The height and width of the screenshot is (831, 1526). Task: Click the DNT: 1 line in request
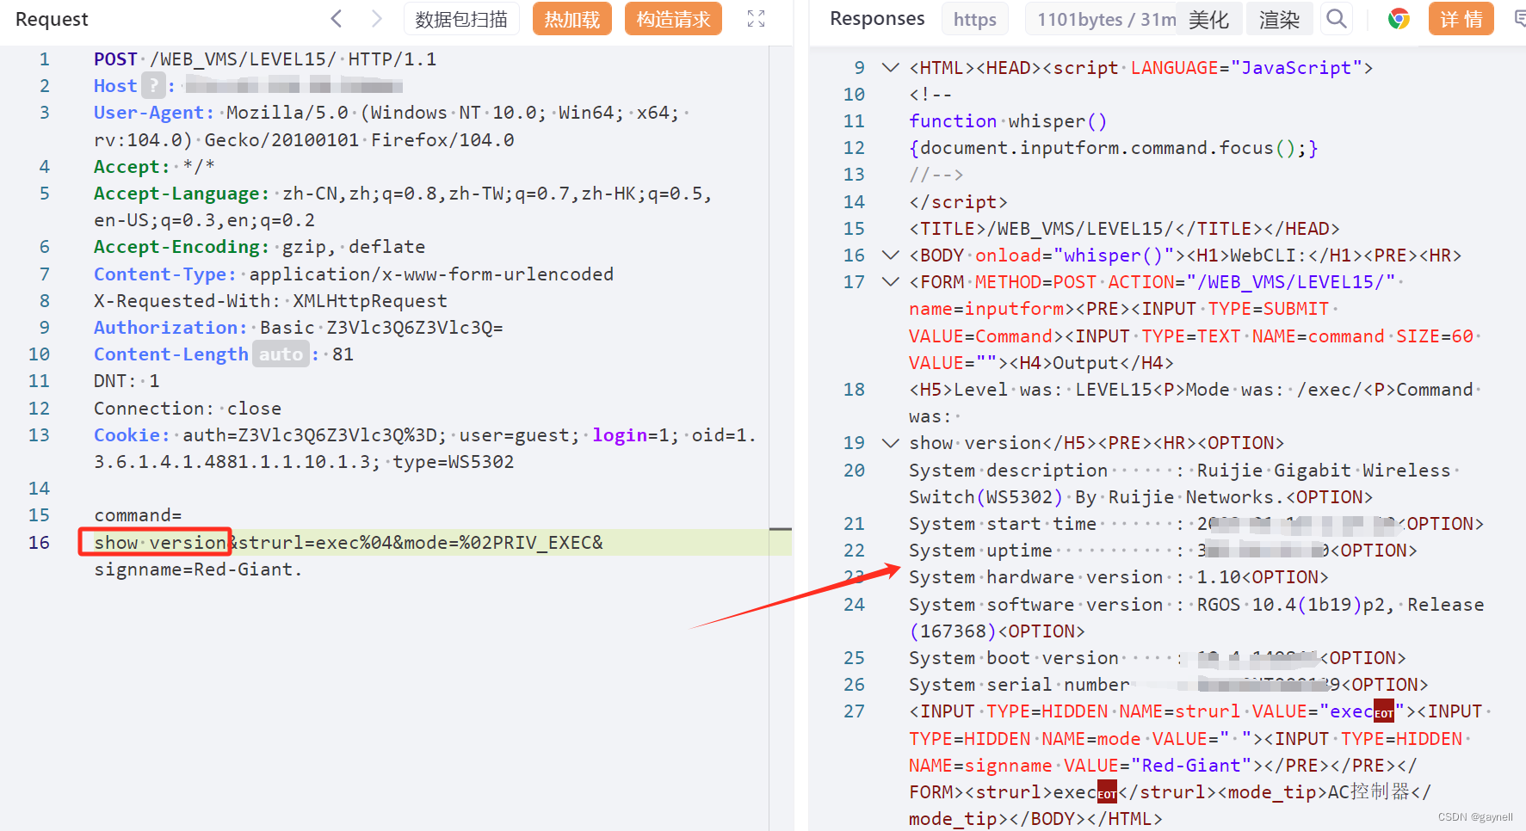click(127, 380)
